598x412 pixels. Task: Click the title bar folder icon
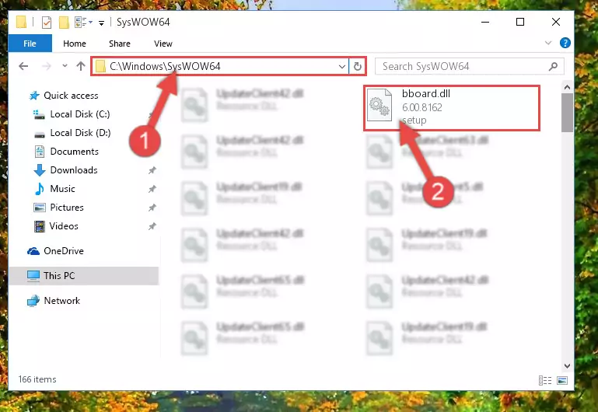pyautogui.click(x=21, y=22)
